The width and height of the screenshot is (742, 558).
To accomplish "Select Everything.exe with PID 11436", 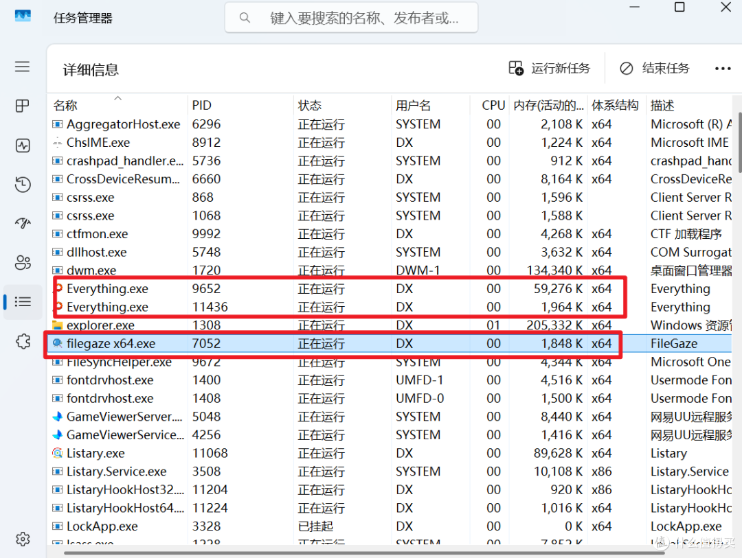I will coord(390,307).
